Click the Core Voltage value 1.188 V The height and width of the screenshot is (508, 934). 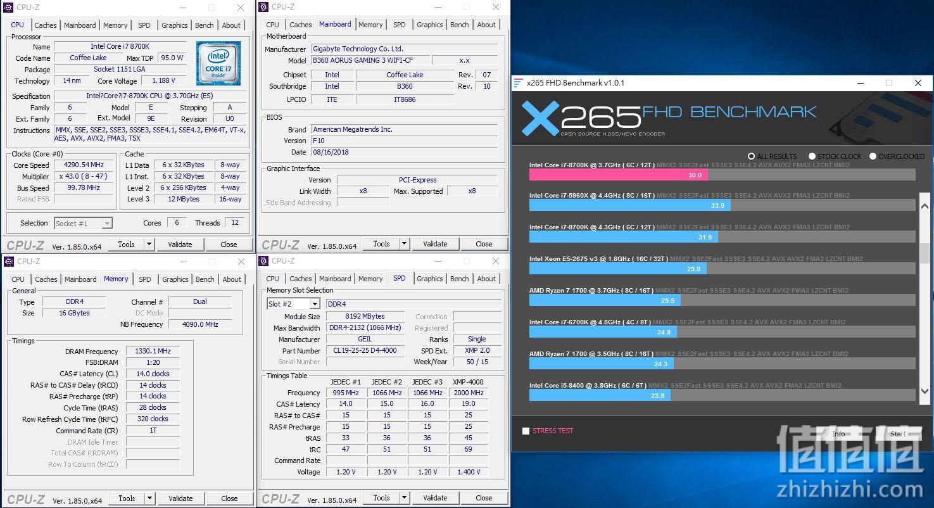pyautogui.click(x=163, y=80)
